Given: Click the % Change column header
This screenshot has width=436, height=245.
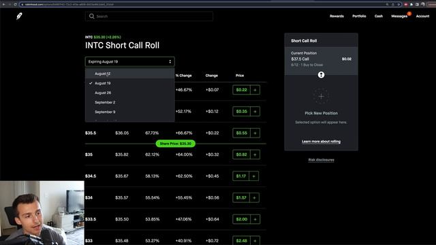Looking at the screenshot, I should [183, 76].
